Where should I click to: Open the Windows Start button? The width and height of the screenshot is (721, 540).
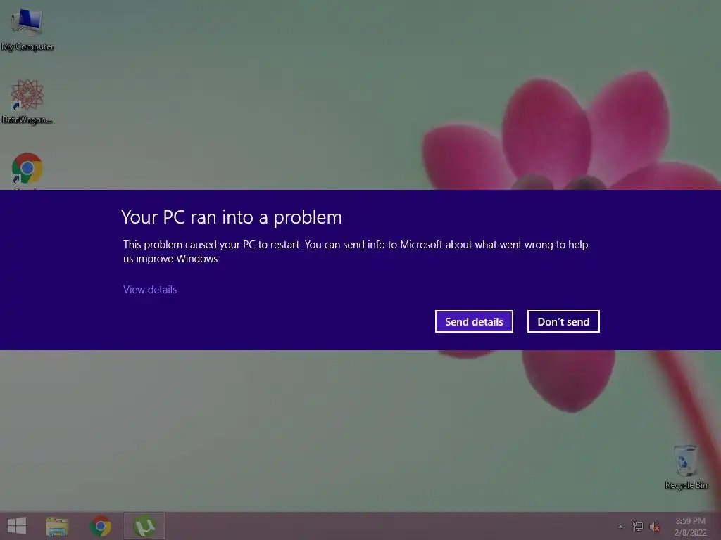[x=17, y=526]
